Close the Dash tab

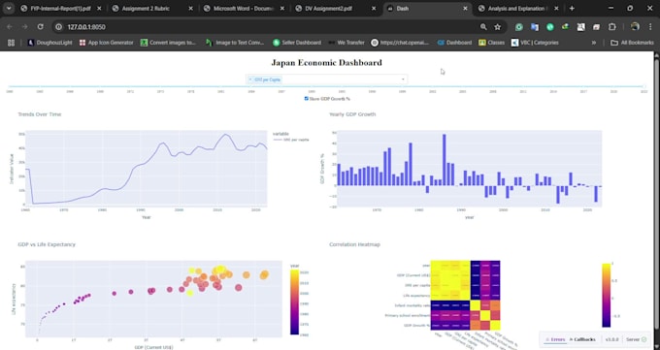tap(465, 9)
